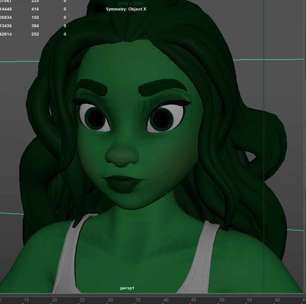The image size is (306, 304).
Task: Jump to frame 45 on the time slider
Action: (x=194, y=300)
